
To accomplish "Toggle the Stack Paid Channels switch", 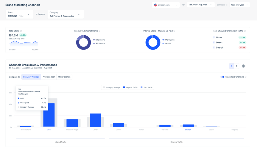I will point(222,77).
